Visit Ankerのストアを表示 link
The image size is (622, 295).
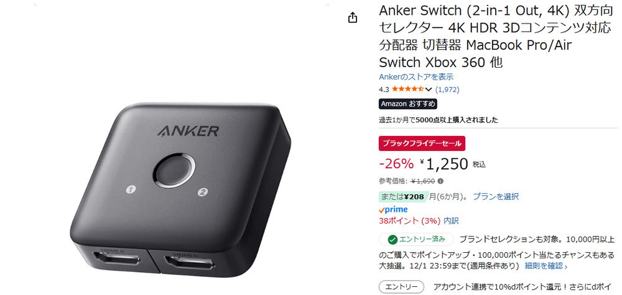tap(416, 77)
